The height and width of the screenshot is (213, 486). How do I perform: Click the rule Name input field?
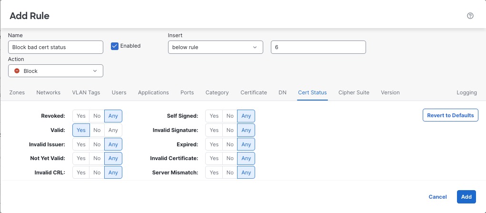[56, 47]
